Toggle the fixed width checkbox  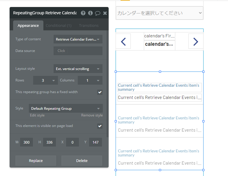coord(100,92)
